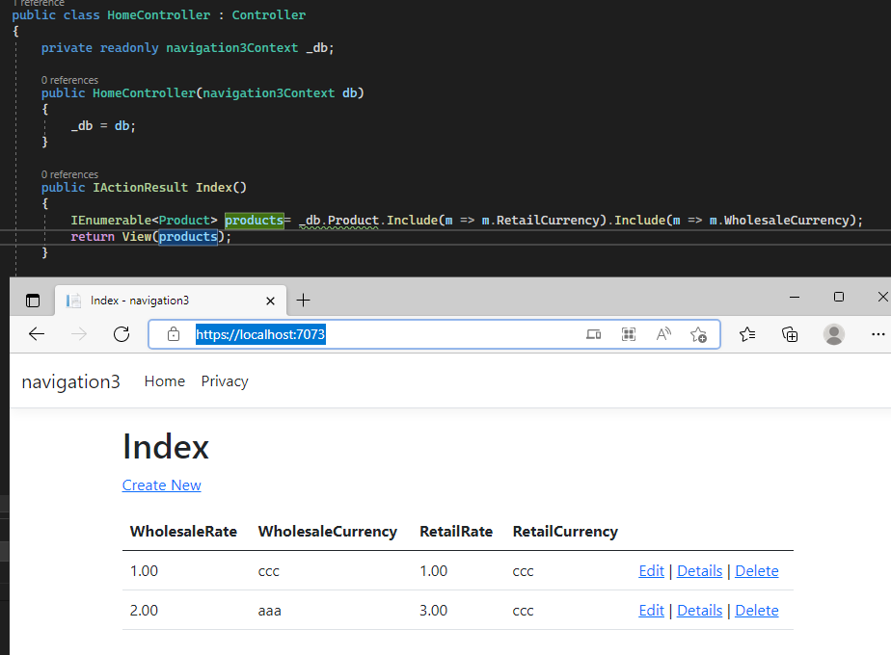Open the Read aloud icon
This screenshot has height=655, width=891.
663,334
